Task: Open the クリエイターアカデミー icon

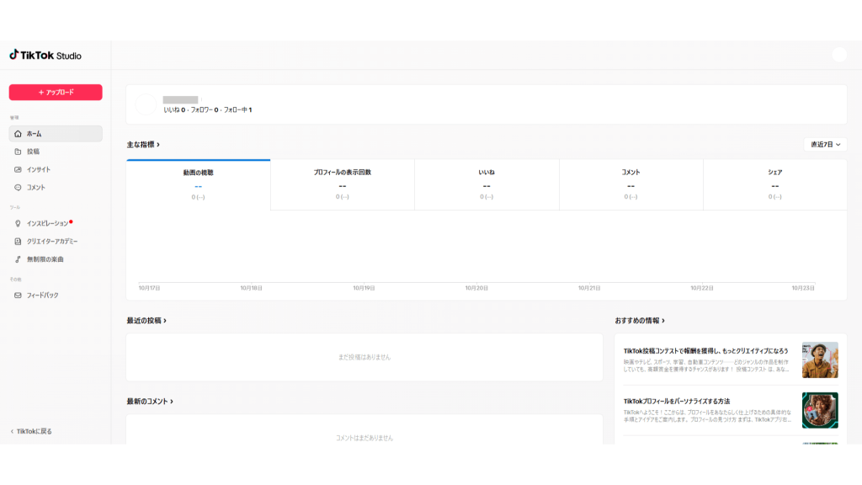Action: [x=19, y=242]
